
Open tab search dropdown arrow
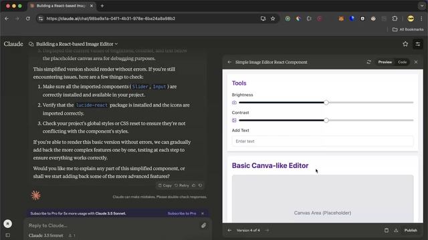422,6
